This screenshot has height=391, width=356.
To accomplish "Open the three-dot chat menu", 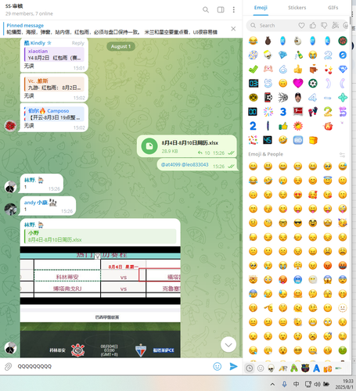I will pyautogui.click(x=234, y=10).
